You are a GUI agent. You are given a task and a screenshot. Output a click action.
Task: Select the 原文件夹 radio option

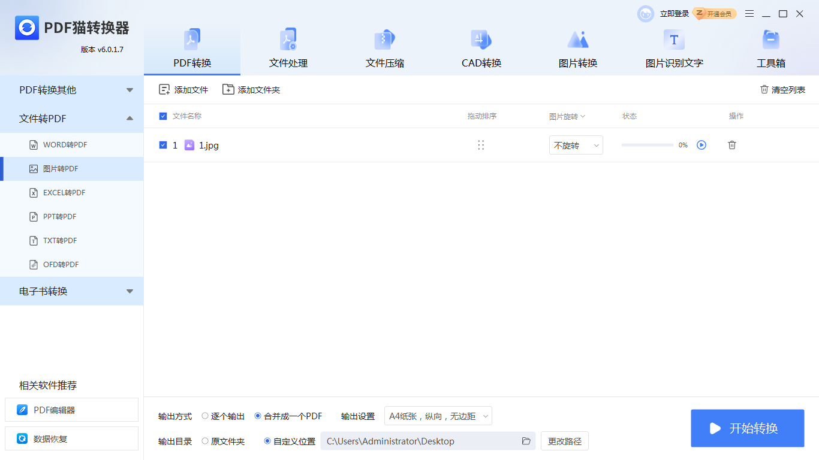(x=223, y=441)
